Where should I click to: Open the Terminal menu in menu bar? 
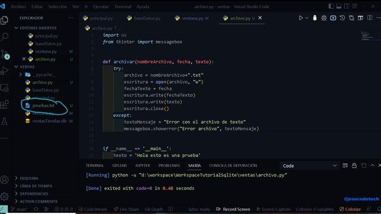point(123,7)
